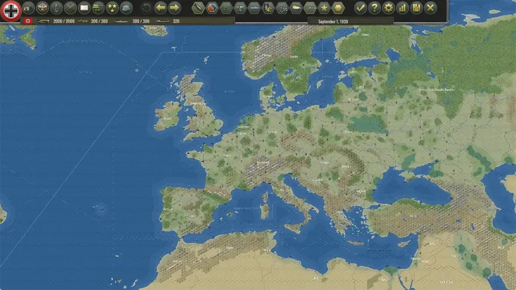Toggle the yellow hex grid overlay
The height and width of the screenshot is (290, 516).
click(337, 8)
